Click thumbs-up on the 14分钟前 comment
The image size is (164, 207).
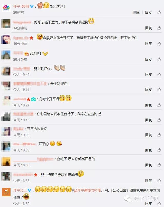tap(159, 28)
